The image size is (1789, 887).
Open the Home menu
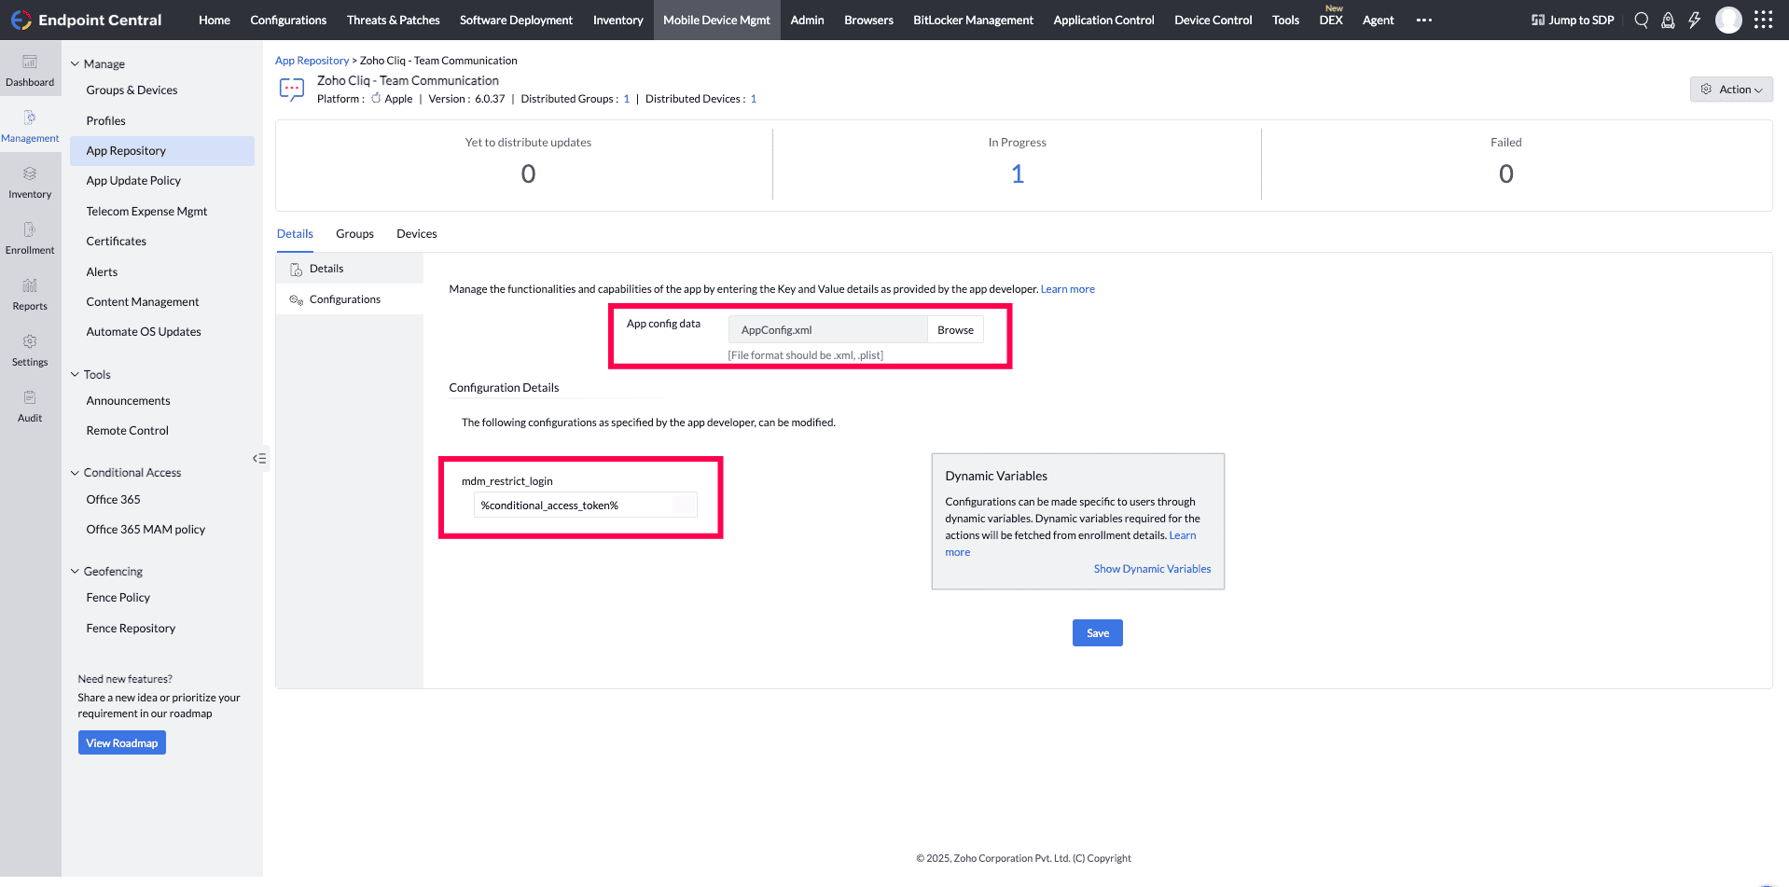point(215,20)
